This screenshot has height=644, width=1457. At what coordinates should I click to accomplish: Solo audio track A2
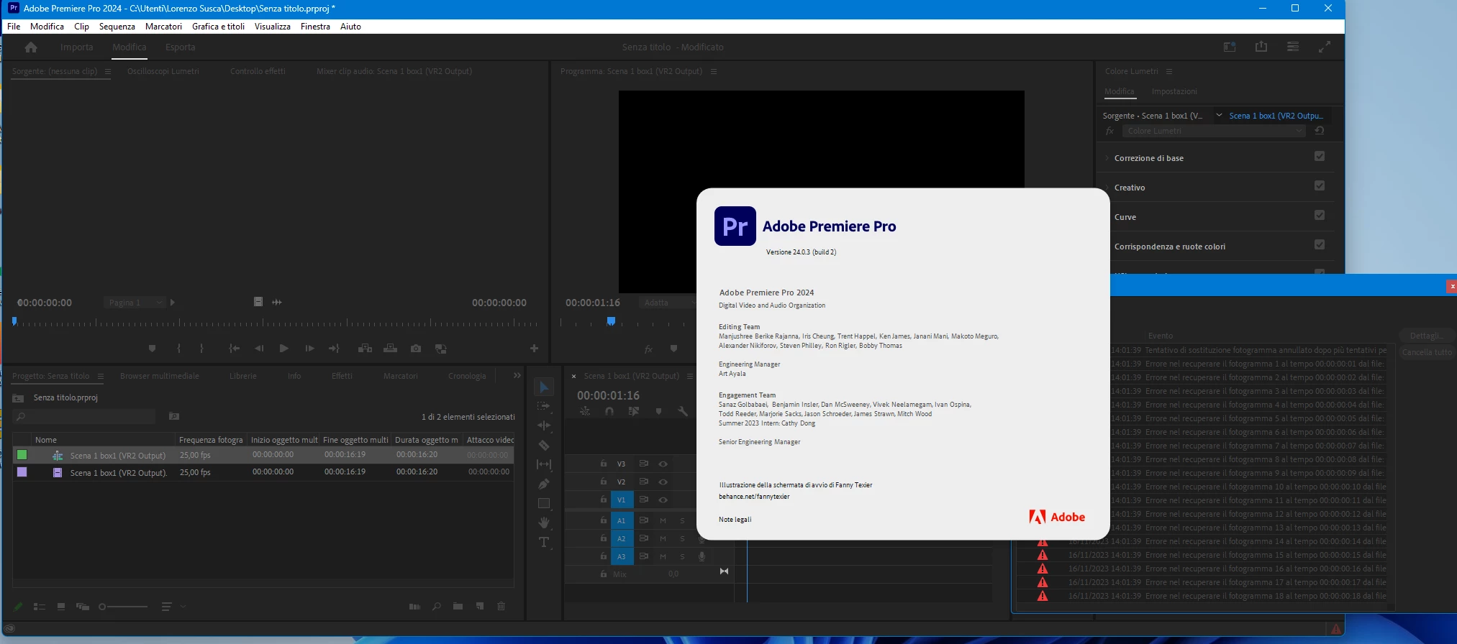tap(682, 538)
